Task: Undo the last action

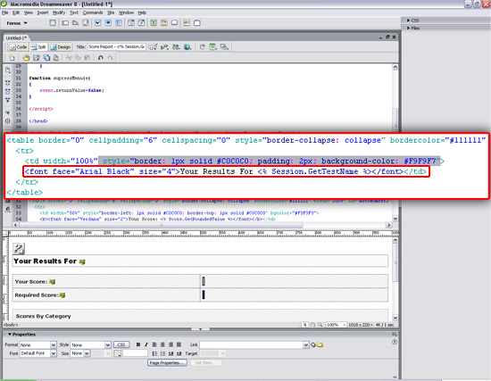Action: [x=101, y=58]
